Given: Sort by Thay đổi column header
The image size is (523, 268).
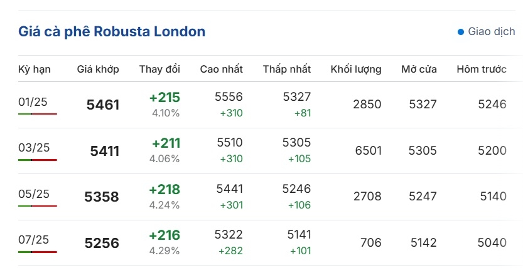Looking at the screenshot, I should (159, 69).
